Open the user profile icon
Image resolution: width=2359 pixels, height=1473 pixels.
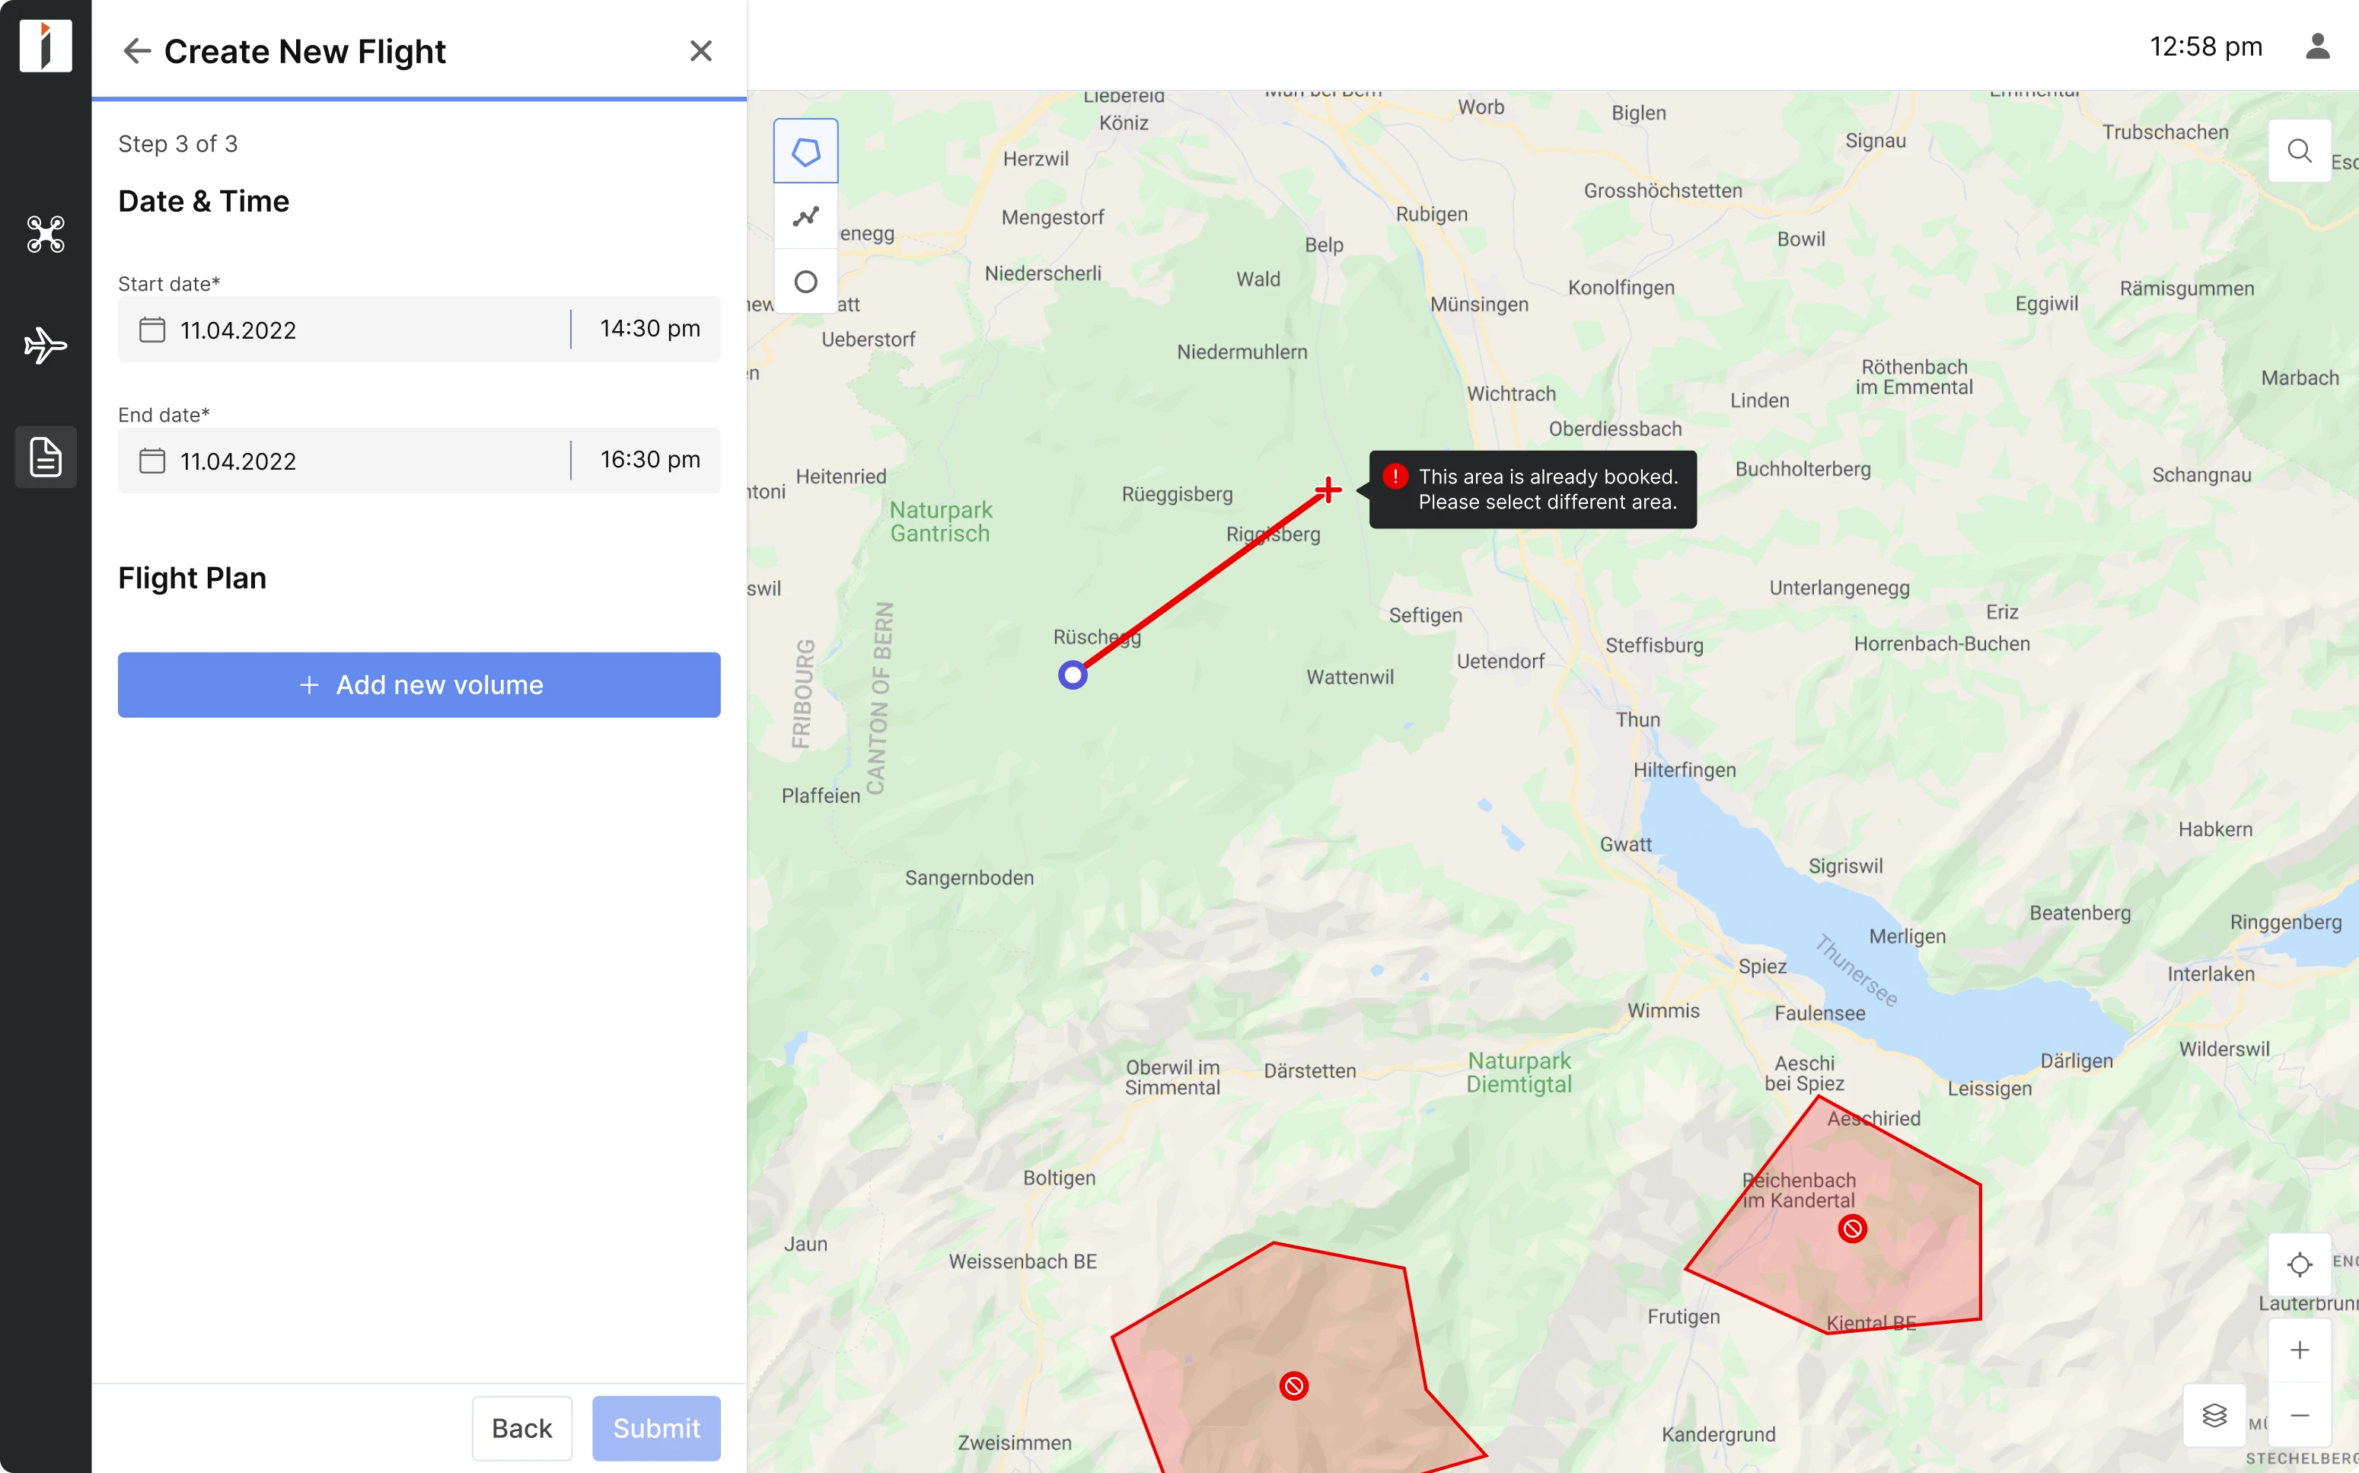click(2317, 46)
